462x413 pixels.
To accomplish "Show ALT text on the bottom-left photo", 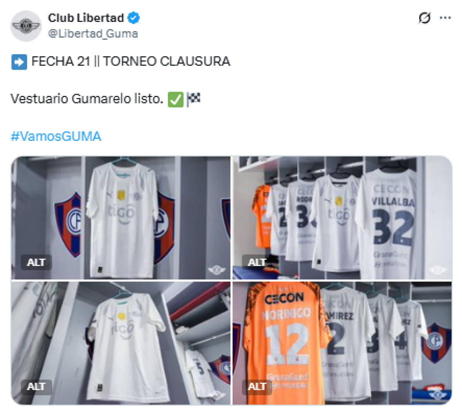I will pos(36,386).
